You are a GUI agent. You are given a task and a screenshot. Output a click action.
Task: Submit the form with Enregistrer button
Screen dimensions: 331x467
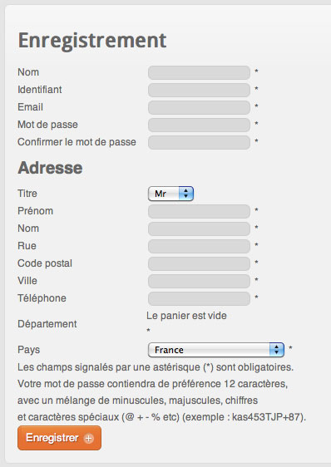pos(59,438)
